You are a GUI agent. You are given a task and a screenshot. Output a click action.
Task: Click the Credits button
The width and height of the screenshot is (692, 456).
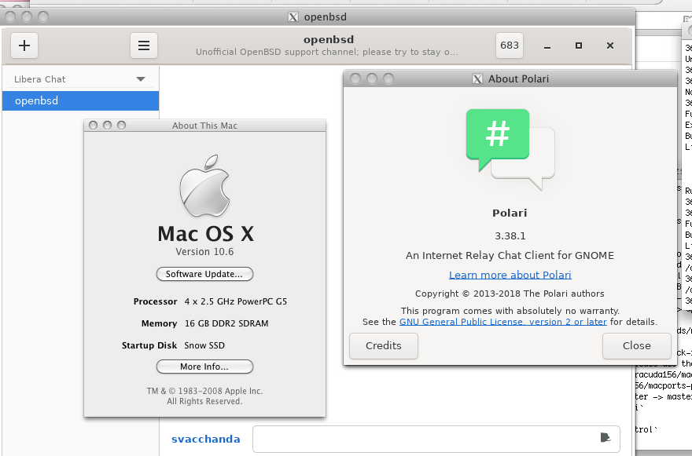384,346
